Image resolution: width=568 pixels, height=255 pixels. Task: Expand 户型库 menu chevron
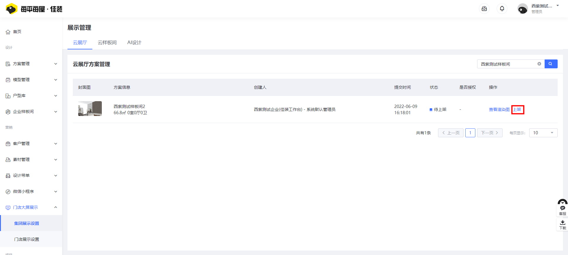tap(56, 96)
